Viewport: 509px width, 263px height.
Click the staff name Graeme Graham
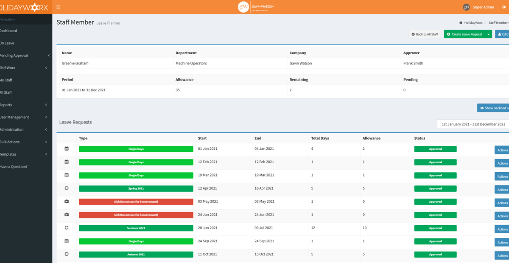tap(75, 63)
